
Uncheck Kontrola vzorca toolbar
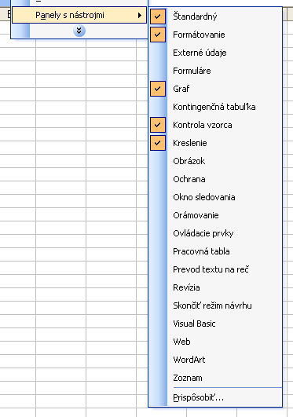tap(158, 125)
